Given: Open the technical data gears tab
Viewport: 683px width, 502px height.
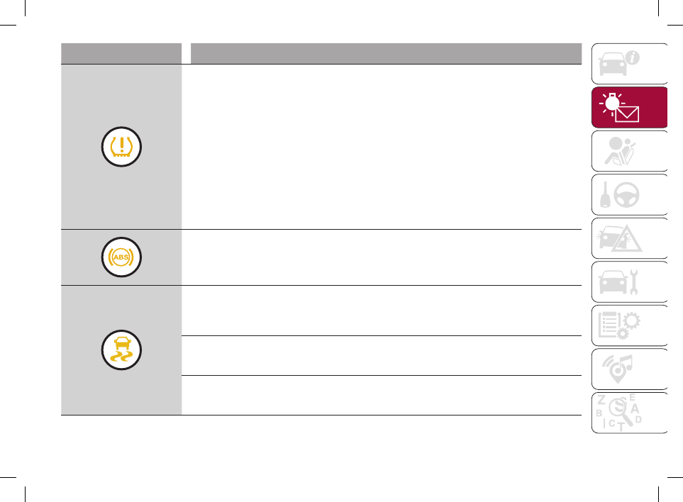Looking at the screenshot, I should (x=629, y=325).
